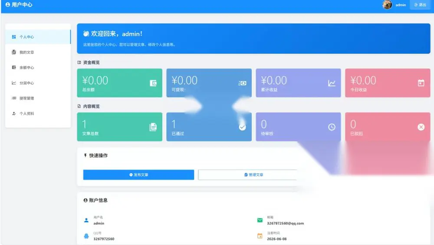Click the calendar icon on 今日收益 card
Viewport: 434px width, 245px height.
(421, 83)
